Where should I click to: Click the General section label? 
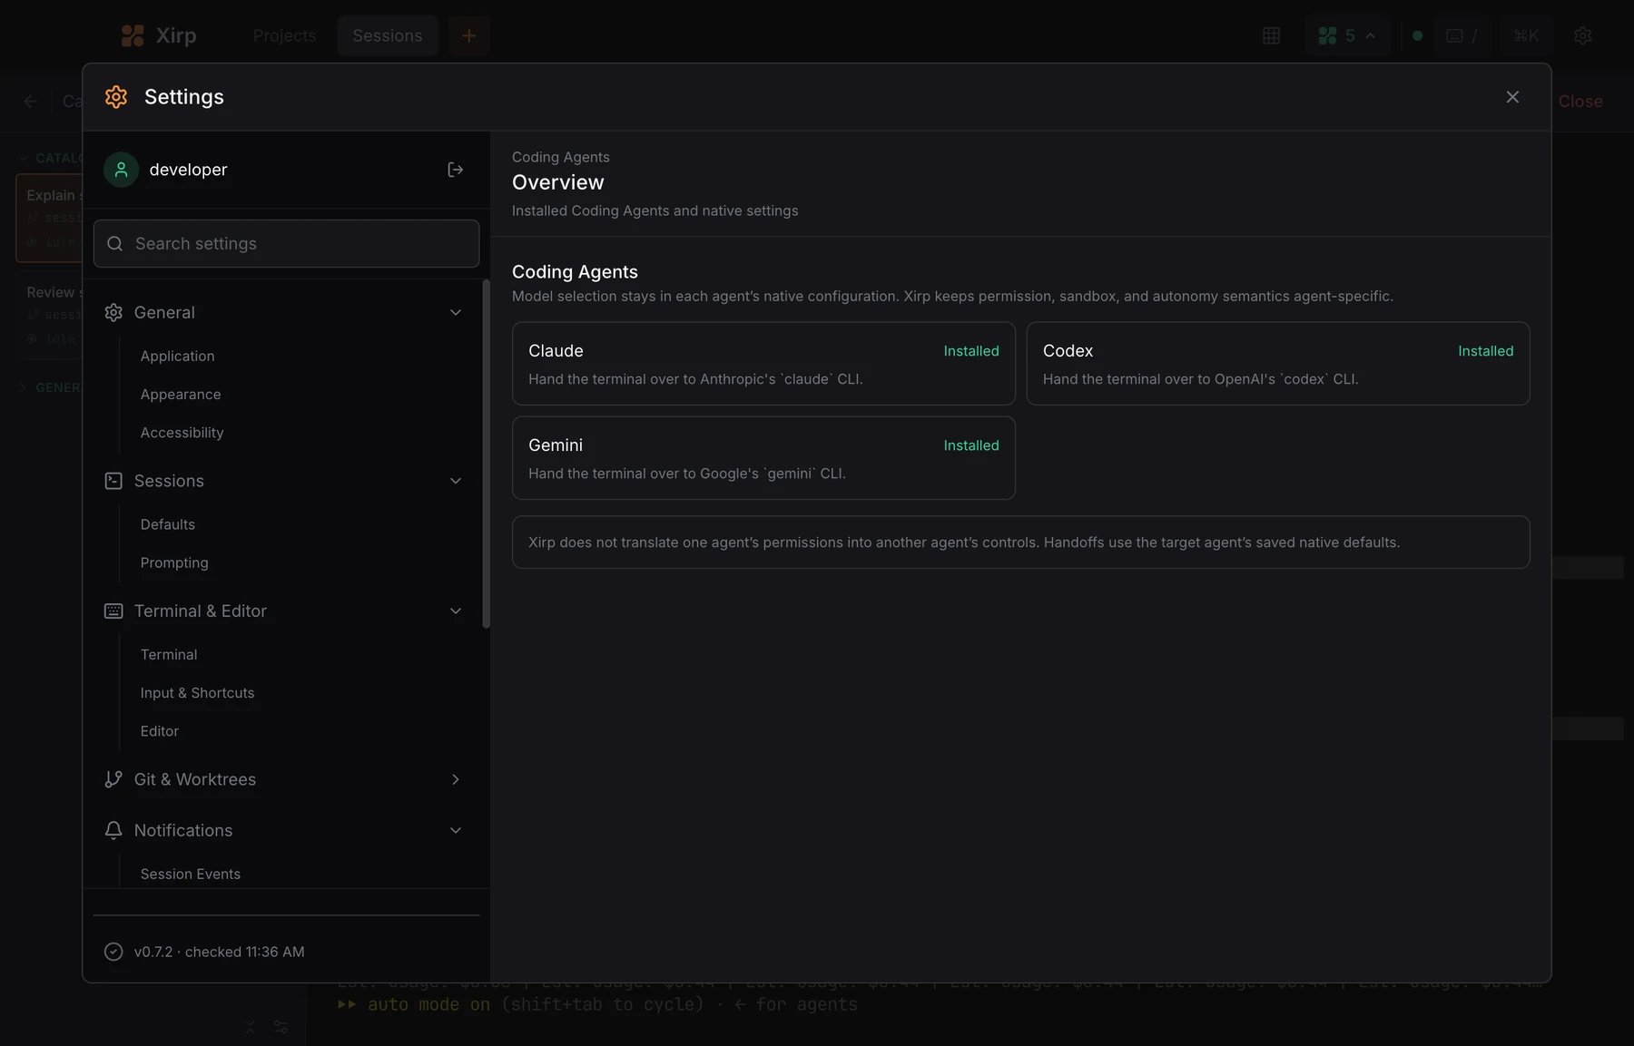point(164,312)
